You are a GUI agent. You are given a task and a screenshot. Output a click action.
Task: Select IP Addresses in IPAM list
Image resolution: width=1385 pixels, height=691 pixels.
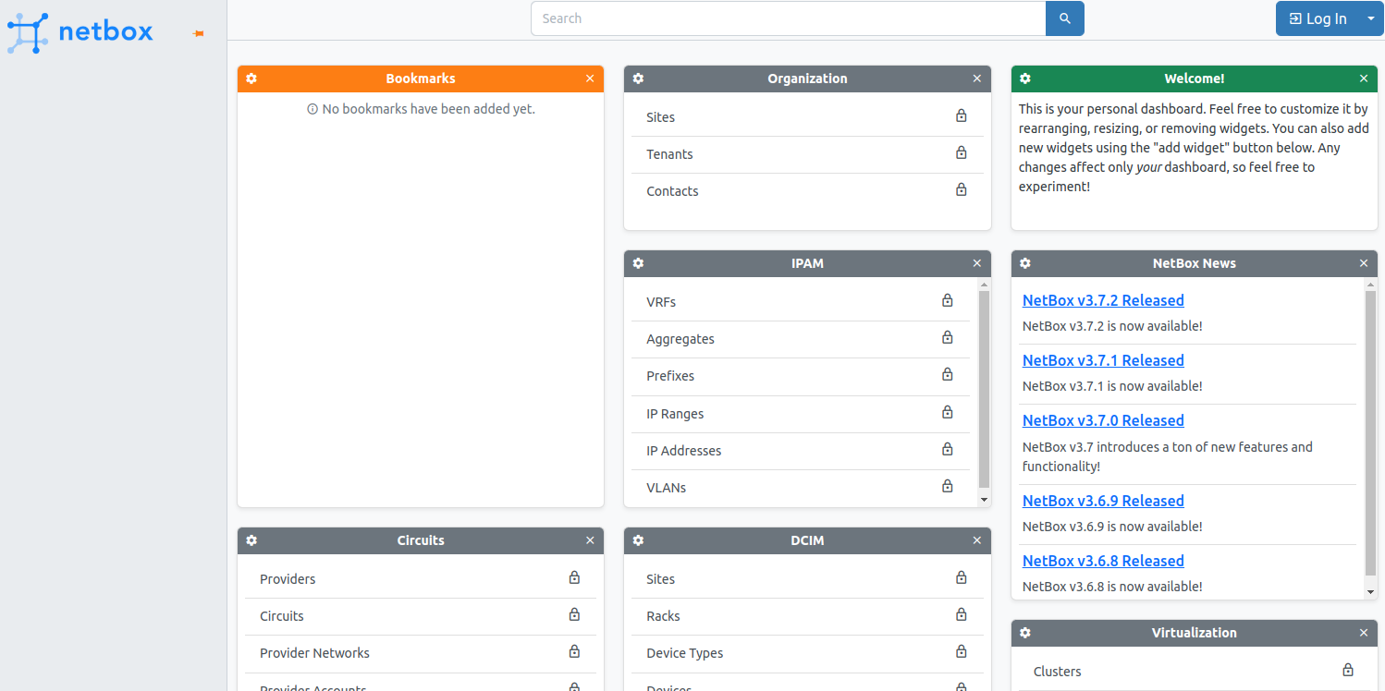click(x=683, y=451)
